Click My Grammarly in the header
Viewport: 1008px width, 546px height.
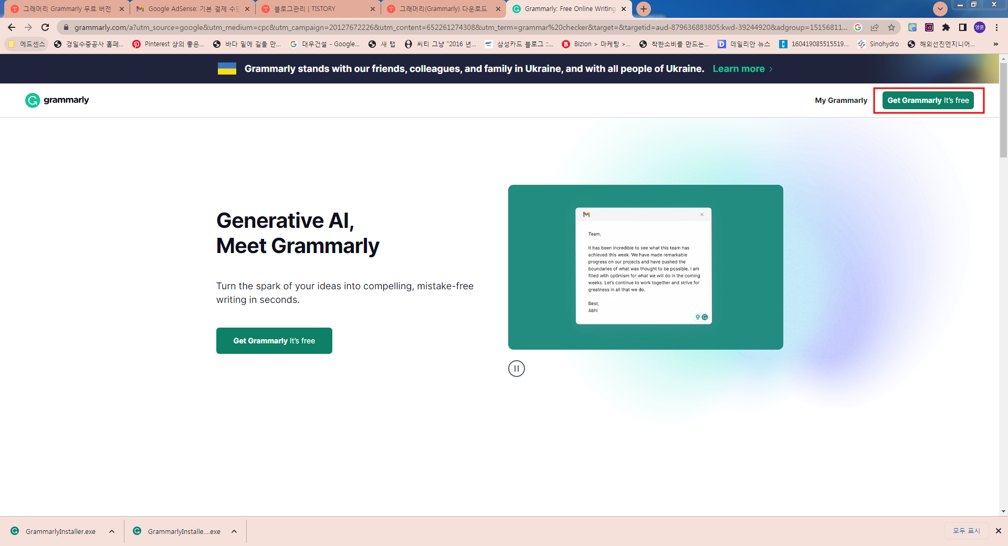841,100
